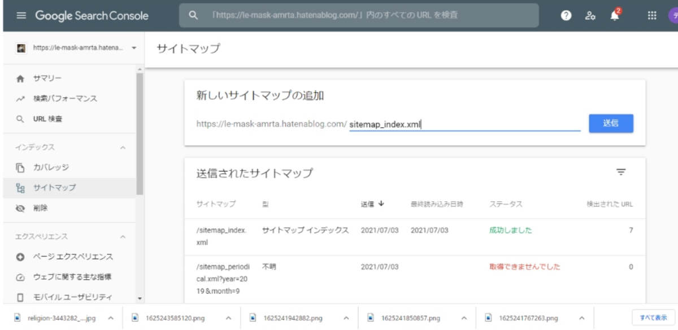Open the hamburger main menu
Viewport: 678px width, 330px height.
(21, 16)
